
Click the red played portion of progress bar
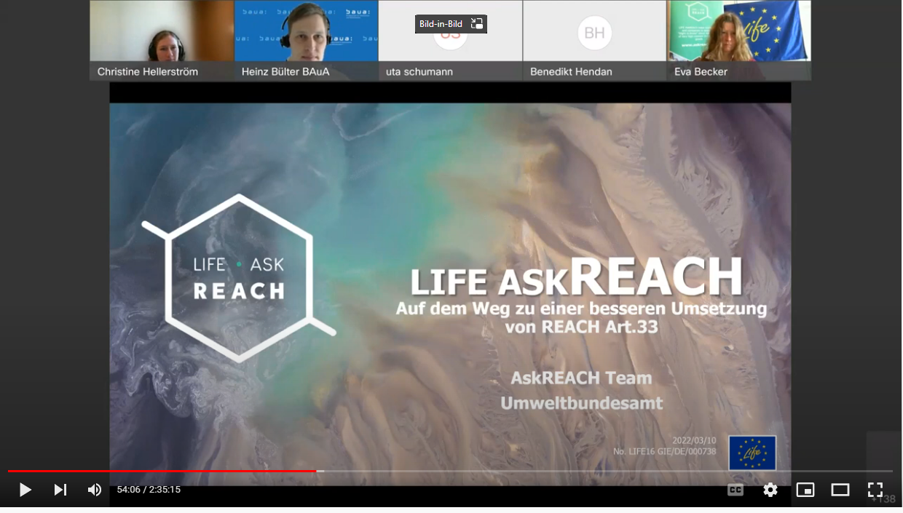(160, 471)
